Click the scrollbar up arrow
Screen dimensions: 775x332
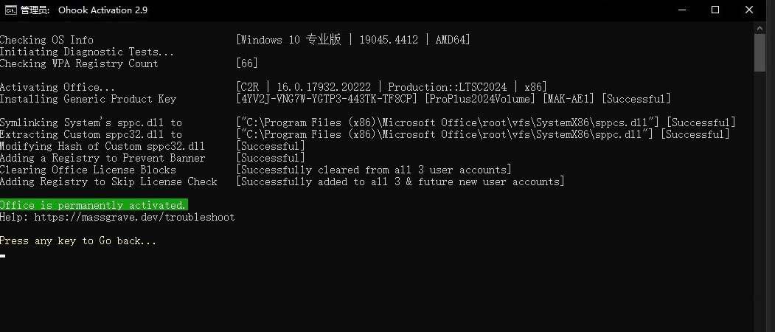coord(760,28)
